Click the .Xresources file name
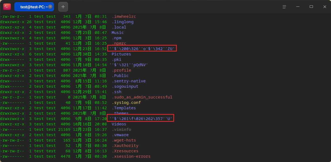This screenshot has height=162, width=331. point(125,151)
